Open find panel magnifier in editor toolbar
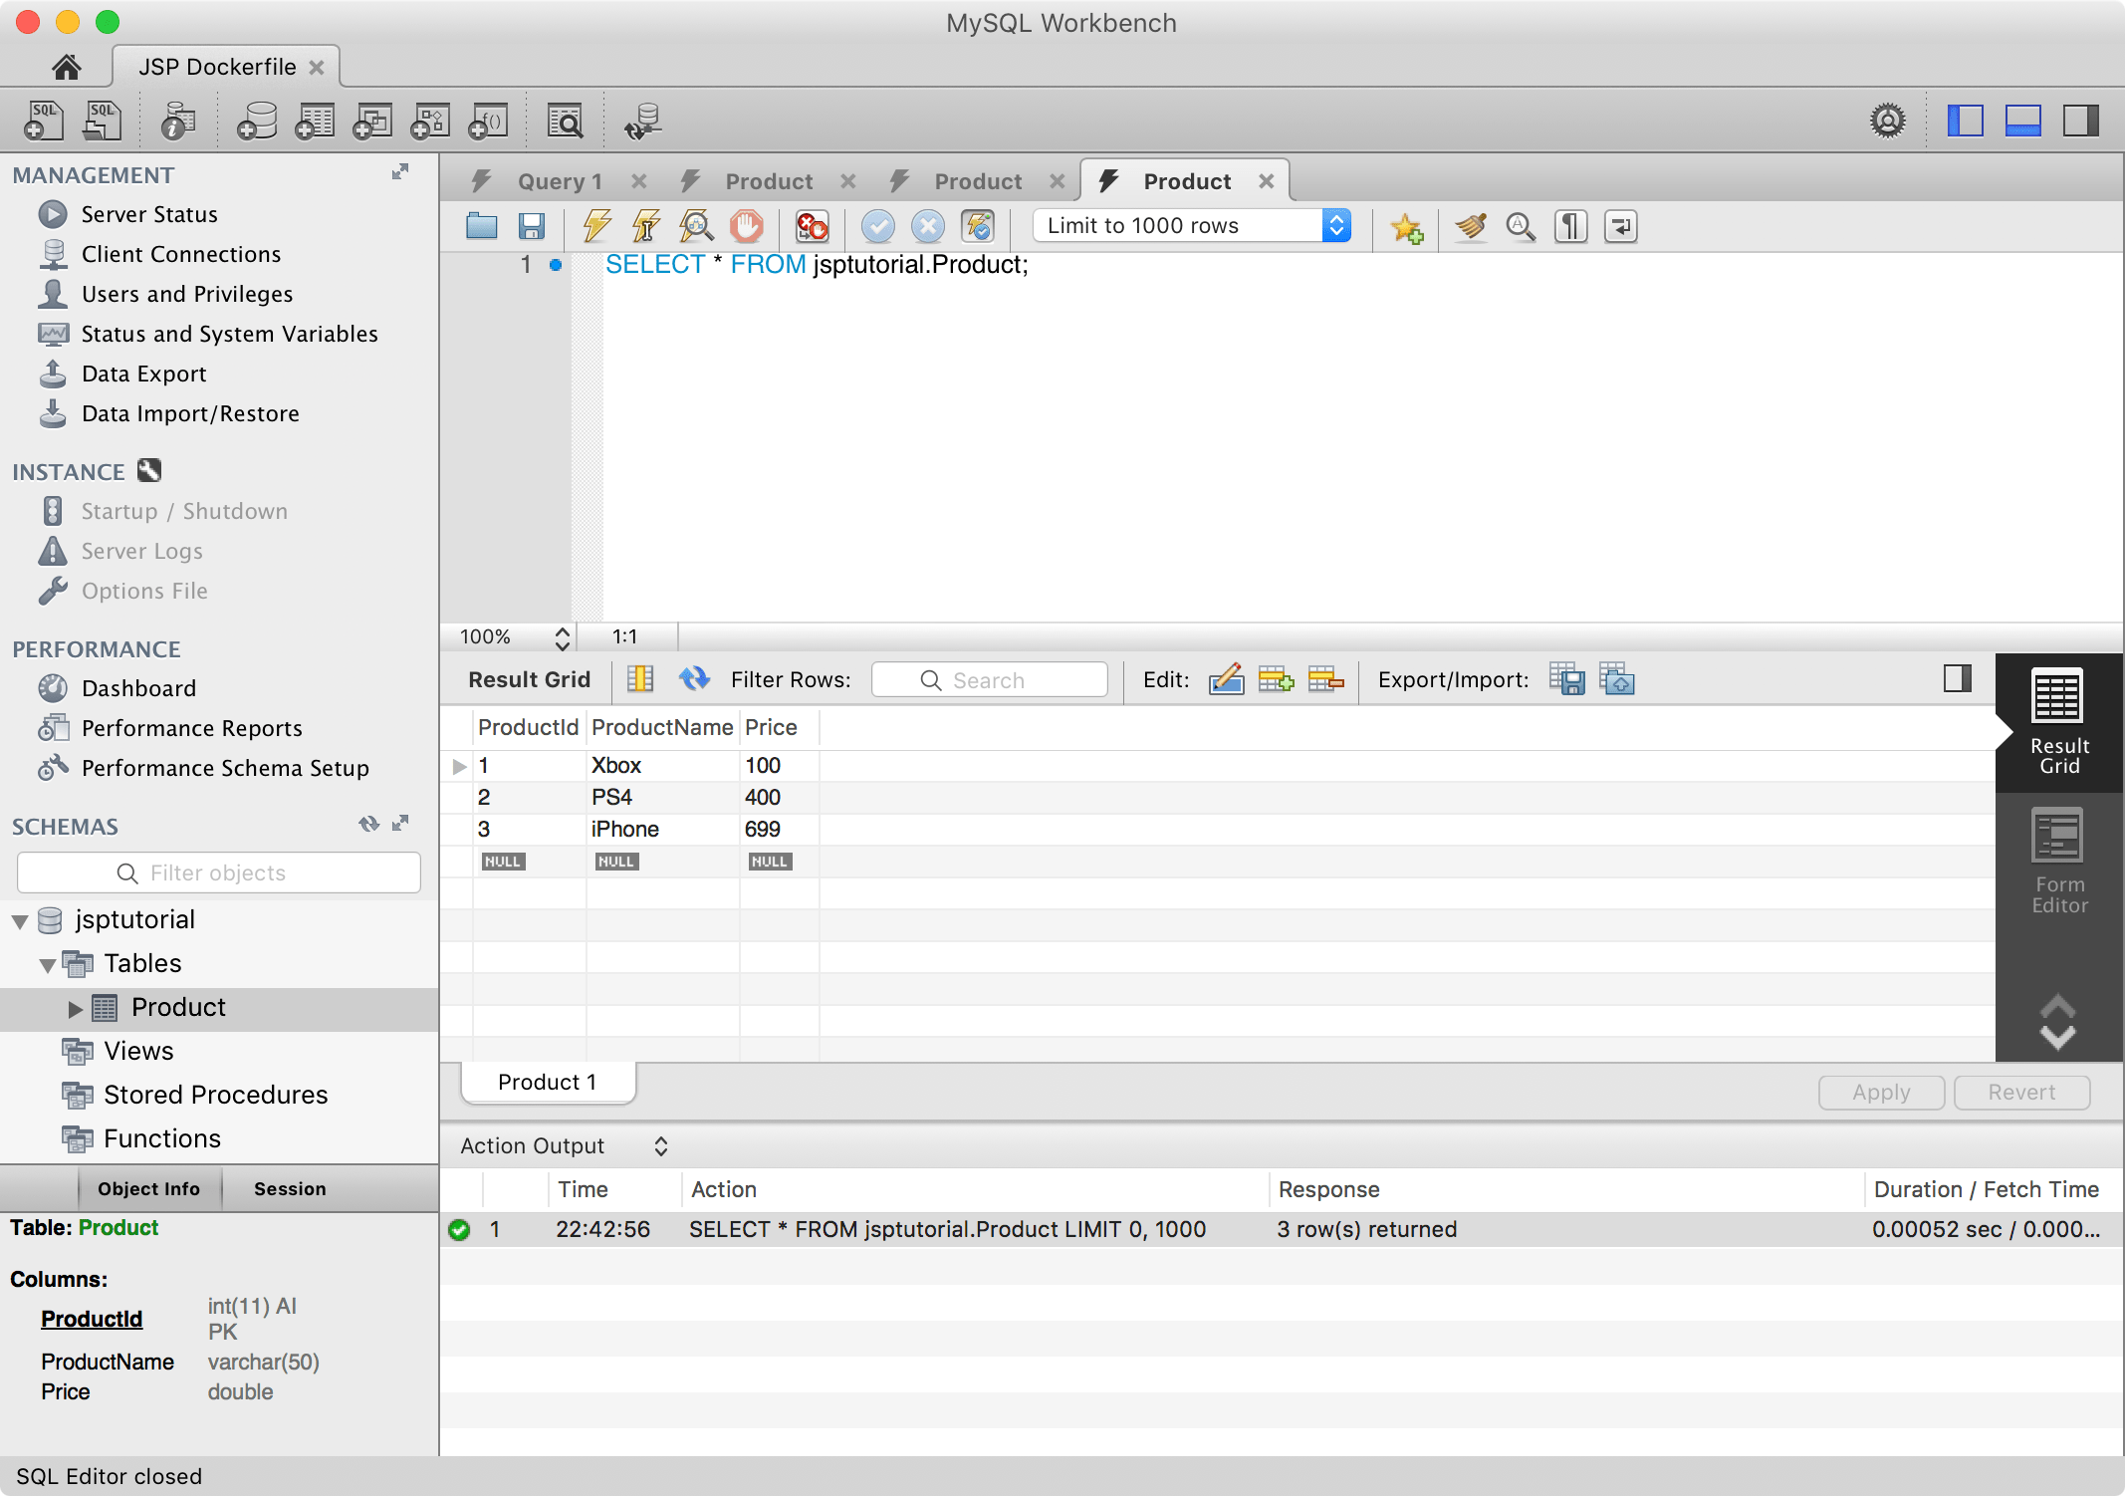2125x1496 pixels. [x=1521, y=226]
